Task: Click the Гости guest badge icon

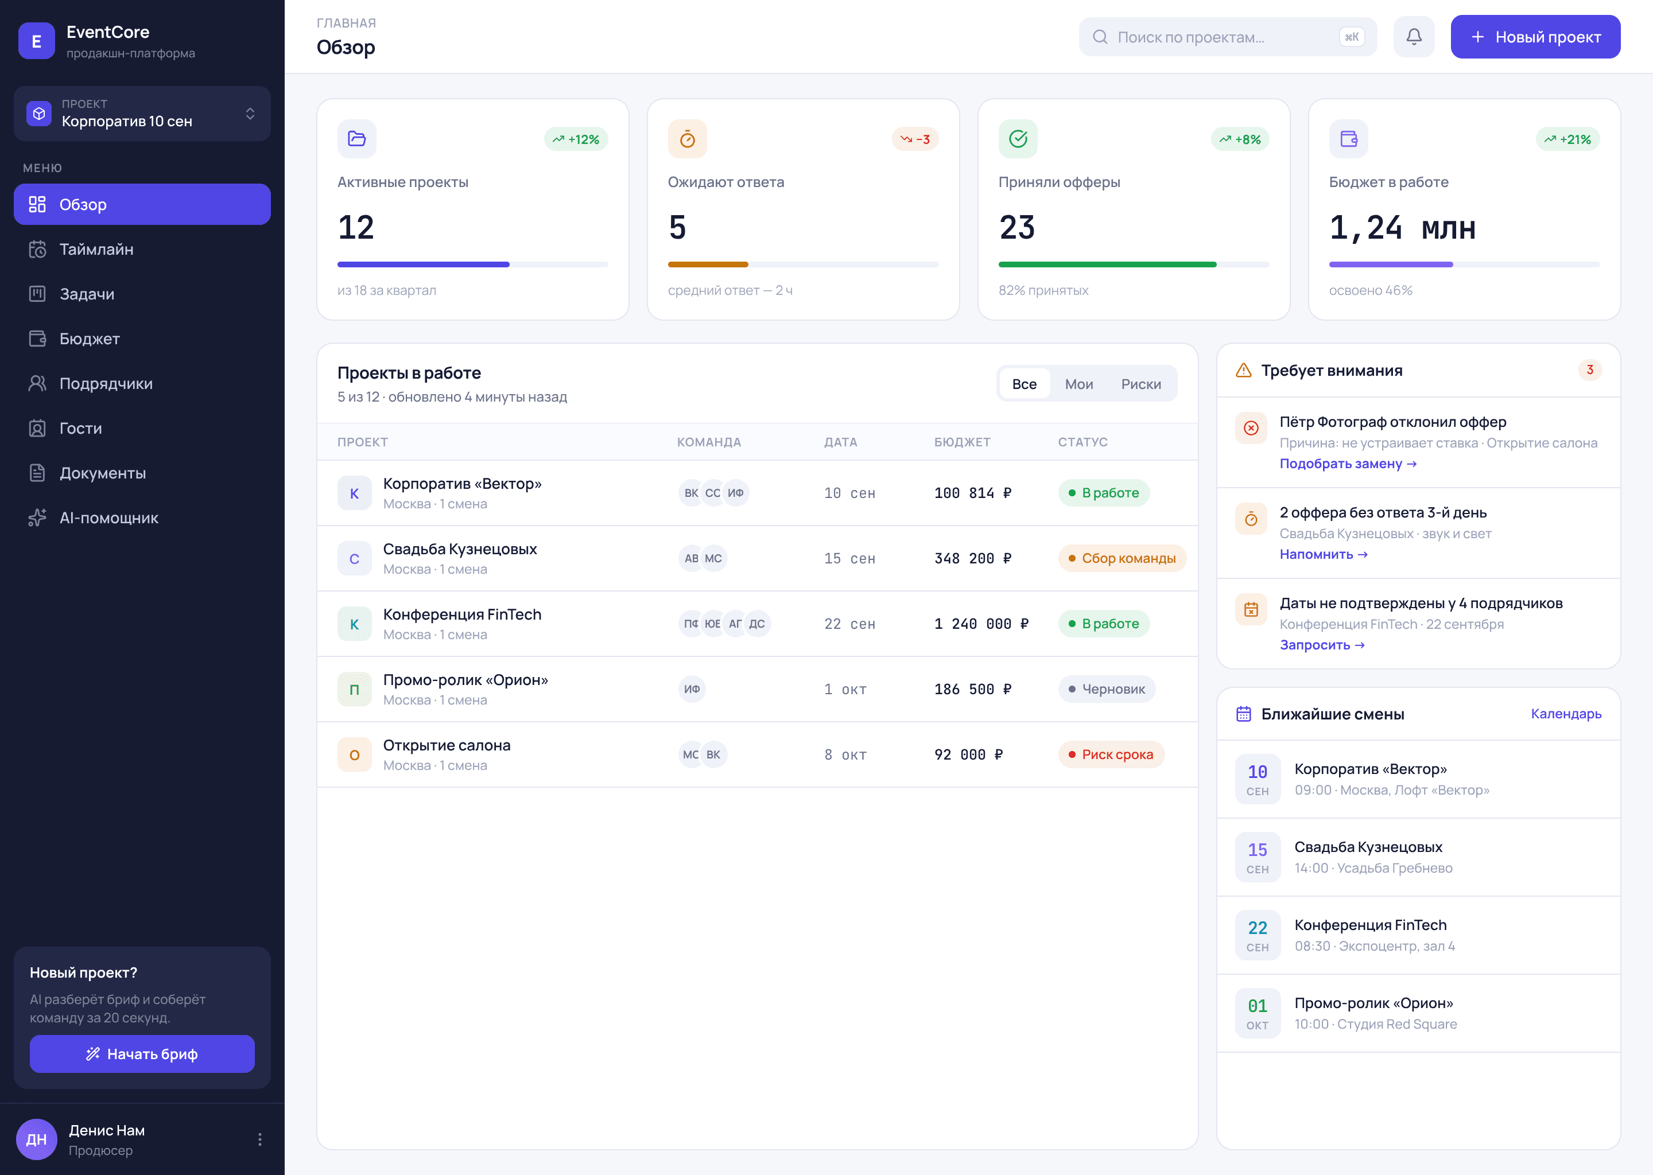Action: point(38,429)
